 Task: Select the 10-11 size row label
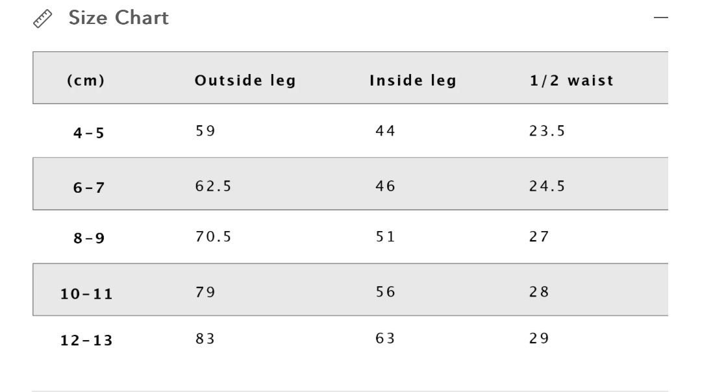point(86,293)
